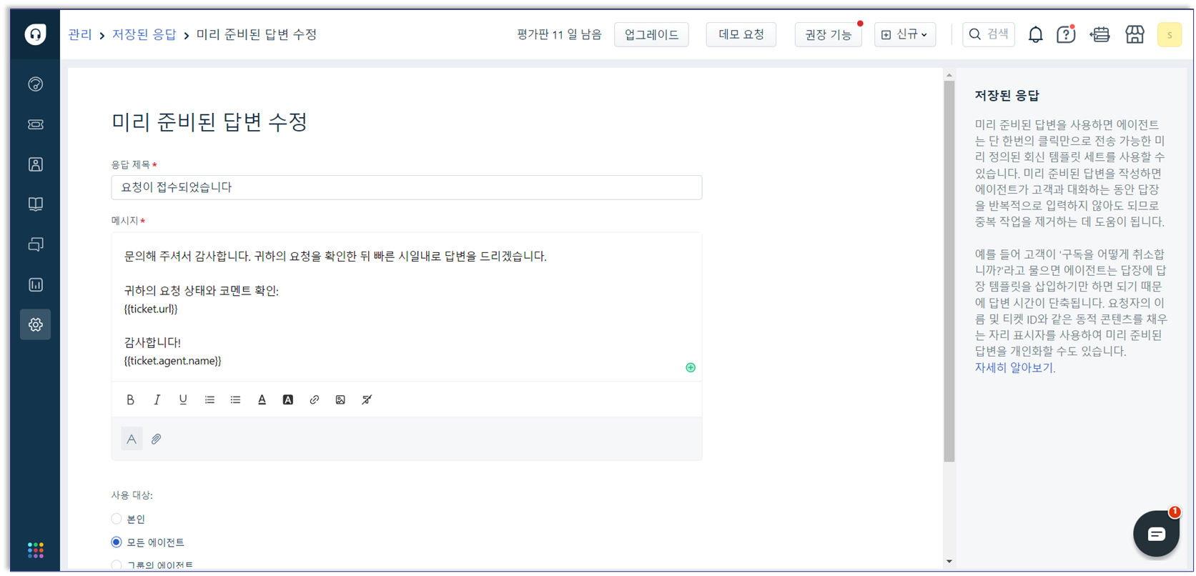The width and height of the screenshot is (1196, 576).
Task: Attach a file with paperclip icon
Action: tap(156, 439)
